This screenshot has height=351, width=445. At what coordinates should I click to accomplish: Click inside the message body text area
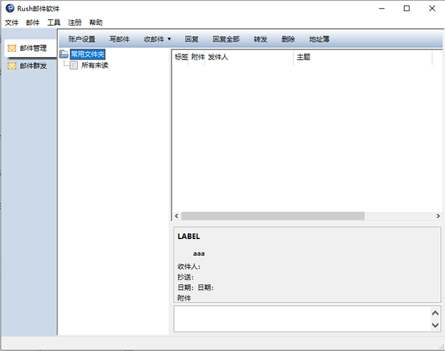coord(302,318)
